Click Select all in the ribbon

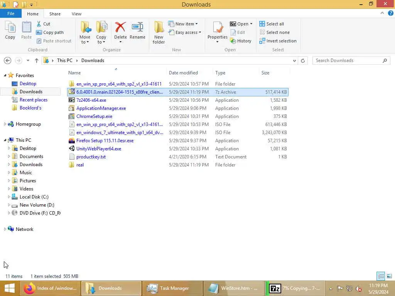click(272, 24)
